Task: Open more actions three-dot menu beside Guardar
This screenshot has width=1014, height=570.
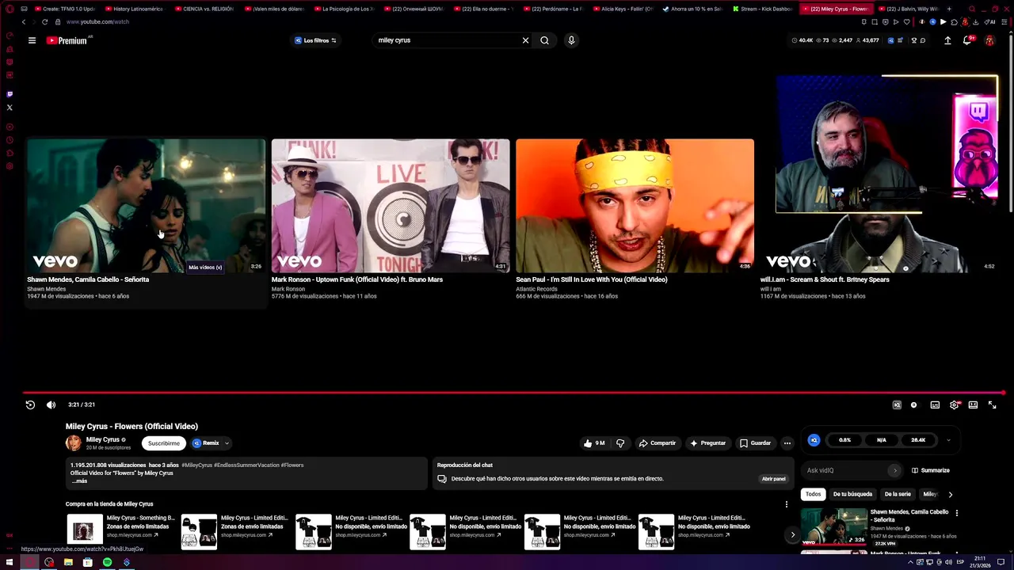Action: (787, 443)
